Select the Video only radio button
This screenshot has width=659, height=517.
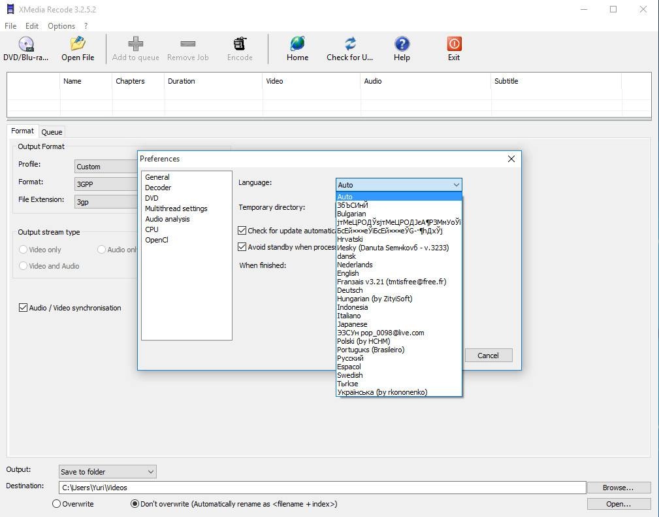click(x=23, y=250)
